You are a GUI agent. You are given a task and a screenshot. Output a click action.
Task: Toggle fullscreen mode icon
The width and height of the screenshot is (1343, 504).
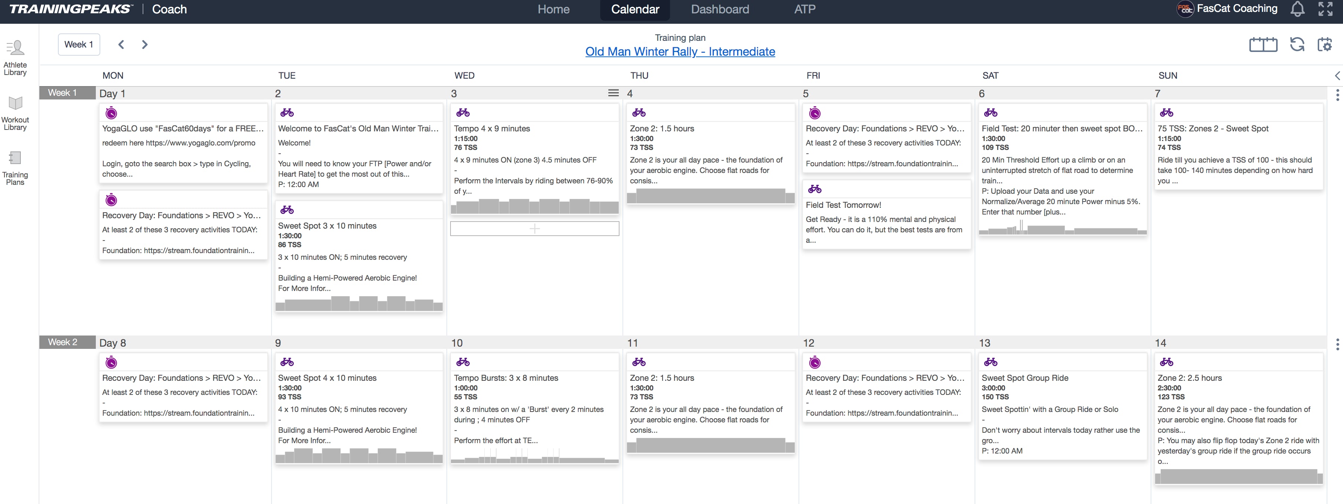click(1325, 9)
